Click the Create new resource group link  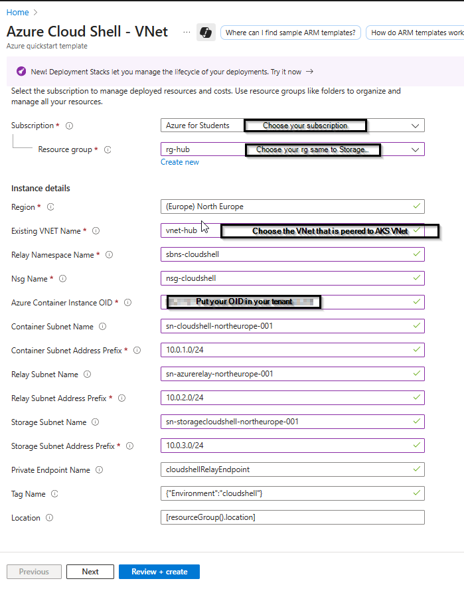[x=180, y=162]
